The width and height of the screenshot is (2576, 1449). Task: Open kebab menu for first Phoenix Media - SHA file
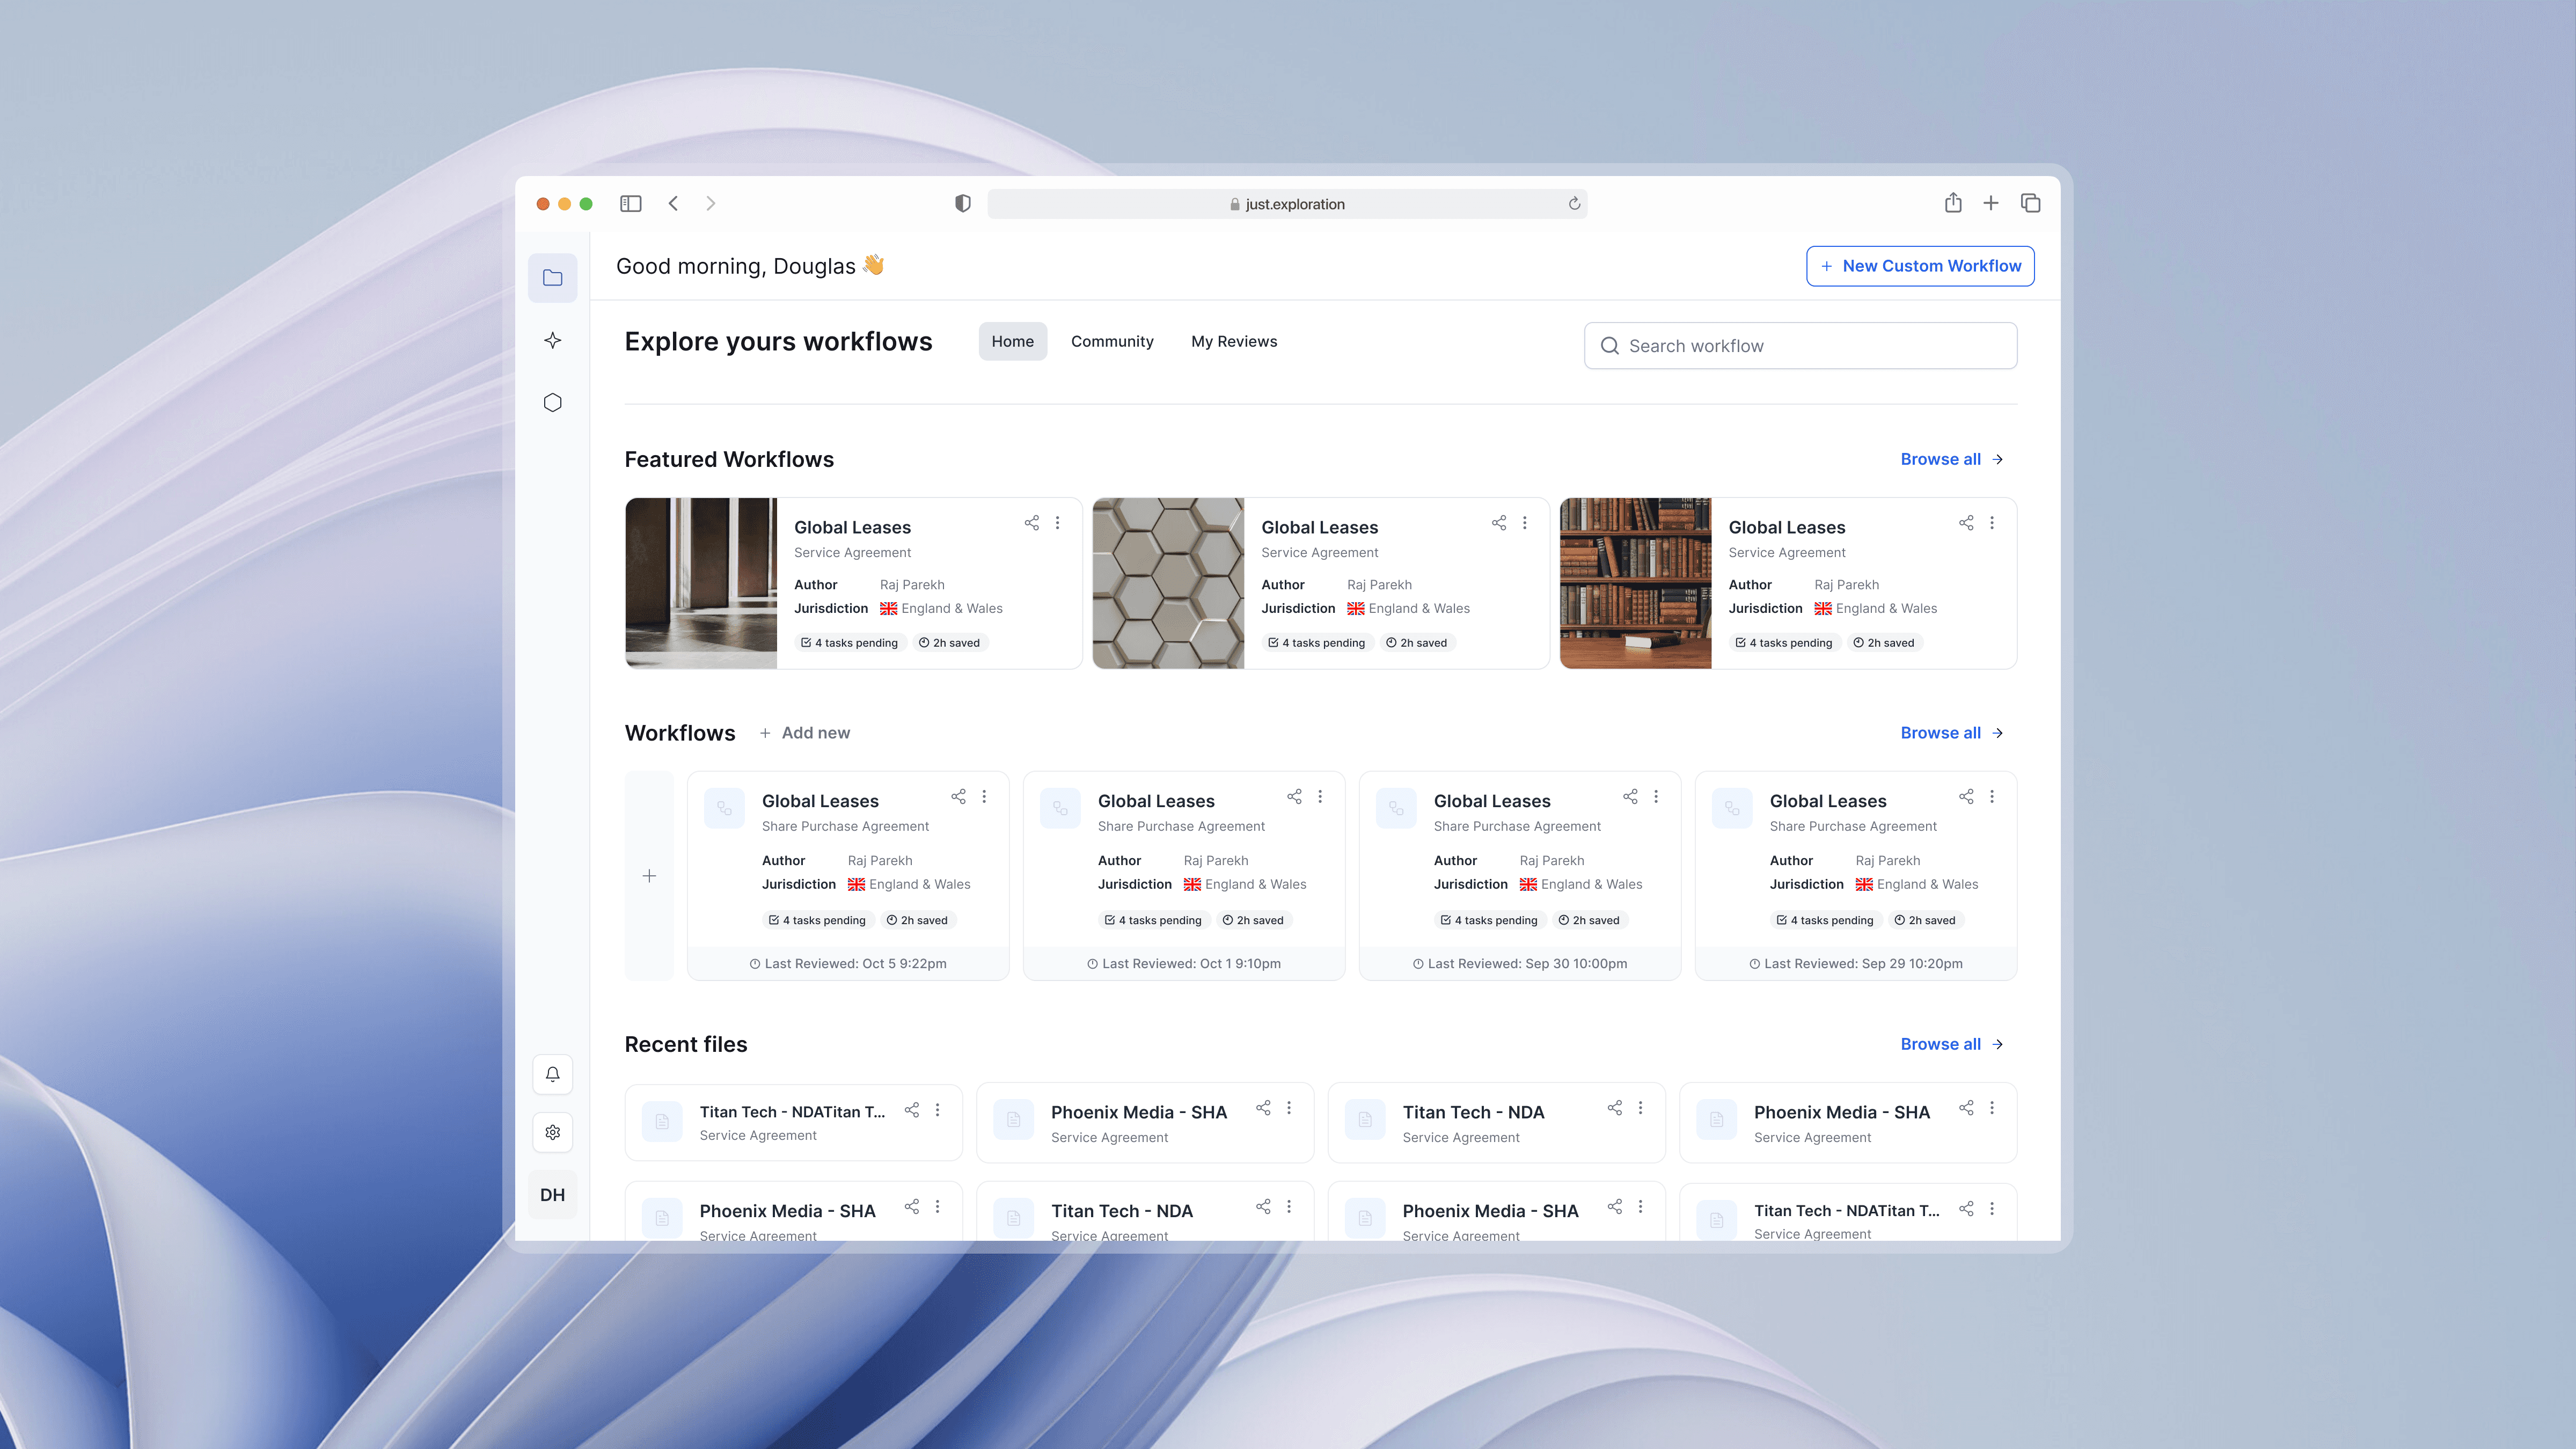pos(1289,1108)
